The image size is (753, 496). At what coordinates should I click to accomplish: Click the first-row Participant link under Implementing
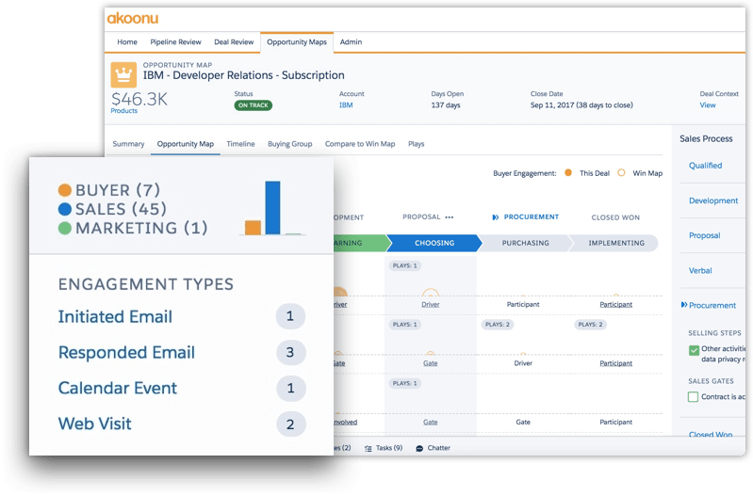[x=615, y=305]
